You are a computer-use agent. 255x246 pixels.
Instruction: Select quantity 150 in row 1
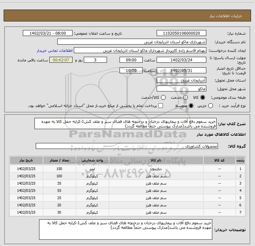coord(59,169)
